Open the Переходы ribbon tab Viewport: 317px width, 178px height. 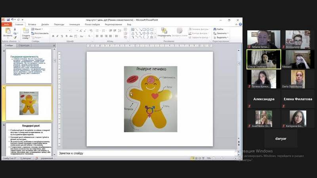point(59,25)
